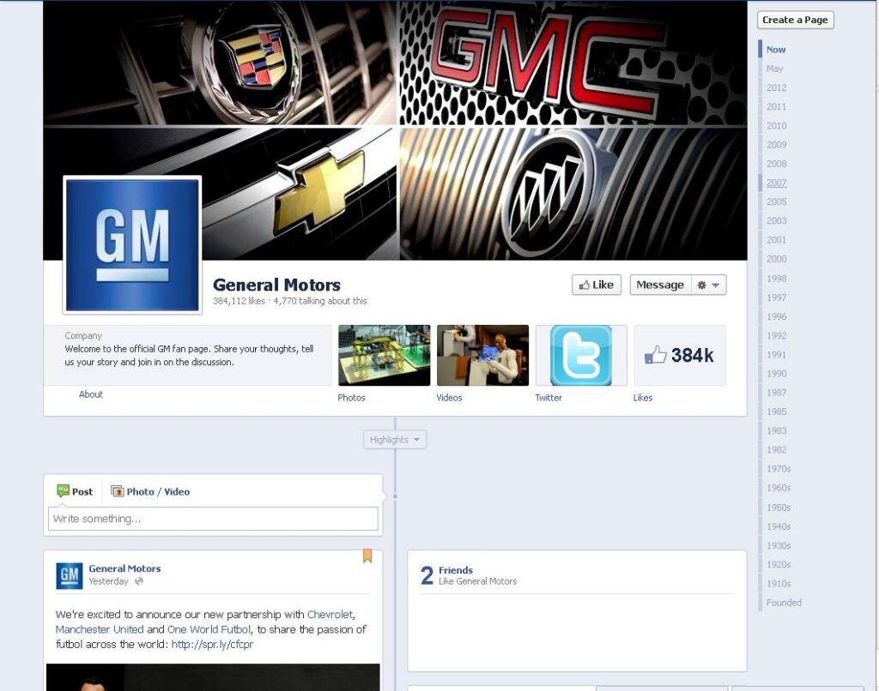Screen dimensions: 879x691
Task: Open the One World Futbol link
Action: point(209,629)
